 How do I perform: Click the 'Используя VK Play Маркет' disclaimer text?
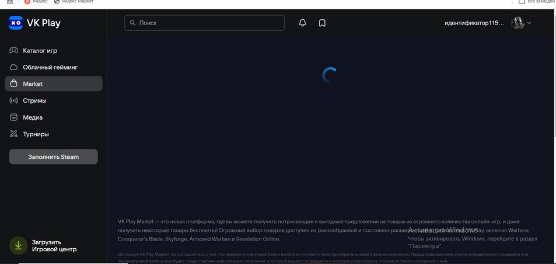(x=323, y=258)
